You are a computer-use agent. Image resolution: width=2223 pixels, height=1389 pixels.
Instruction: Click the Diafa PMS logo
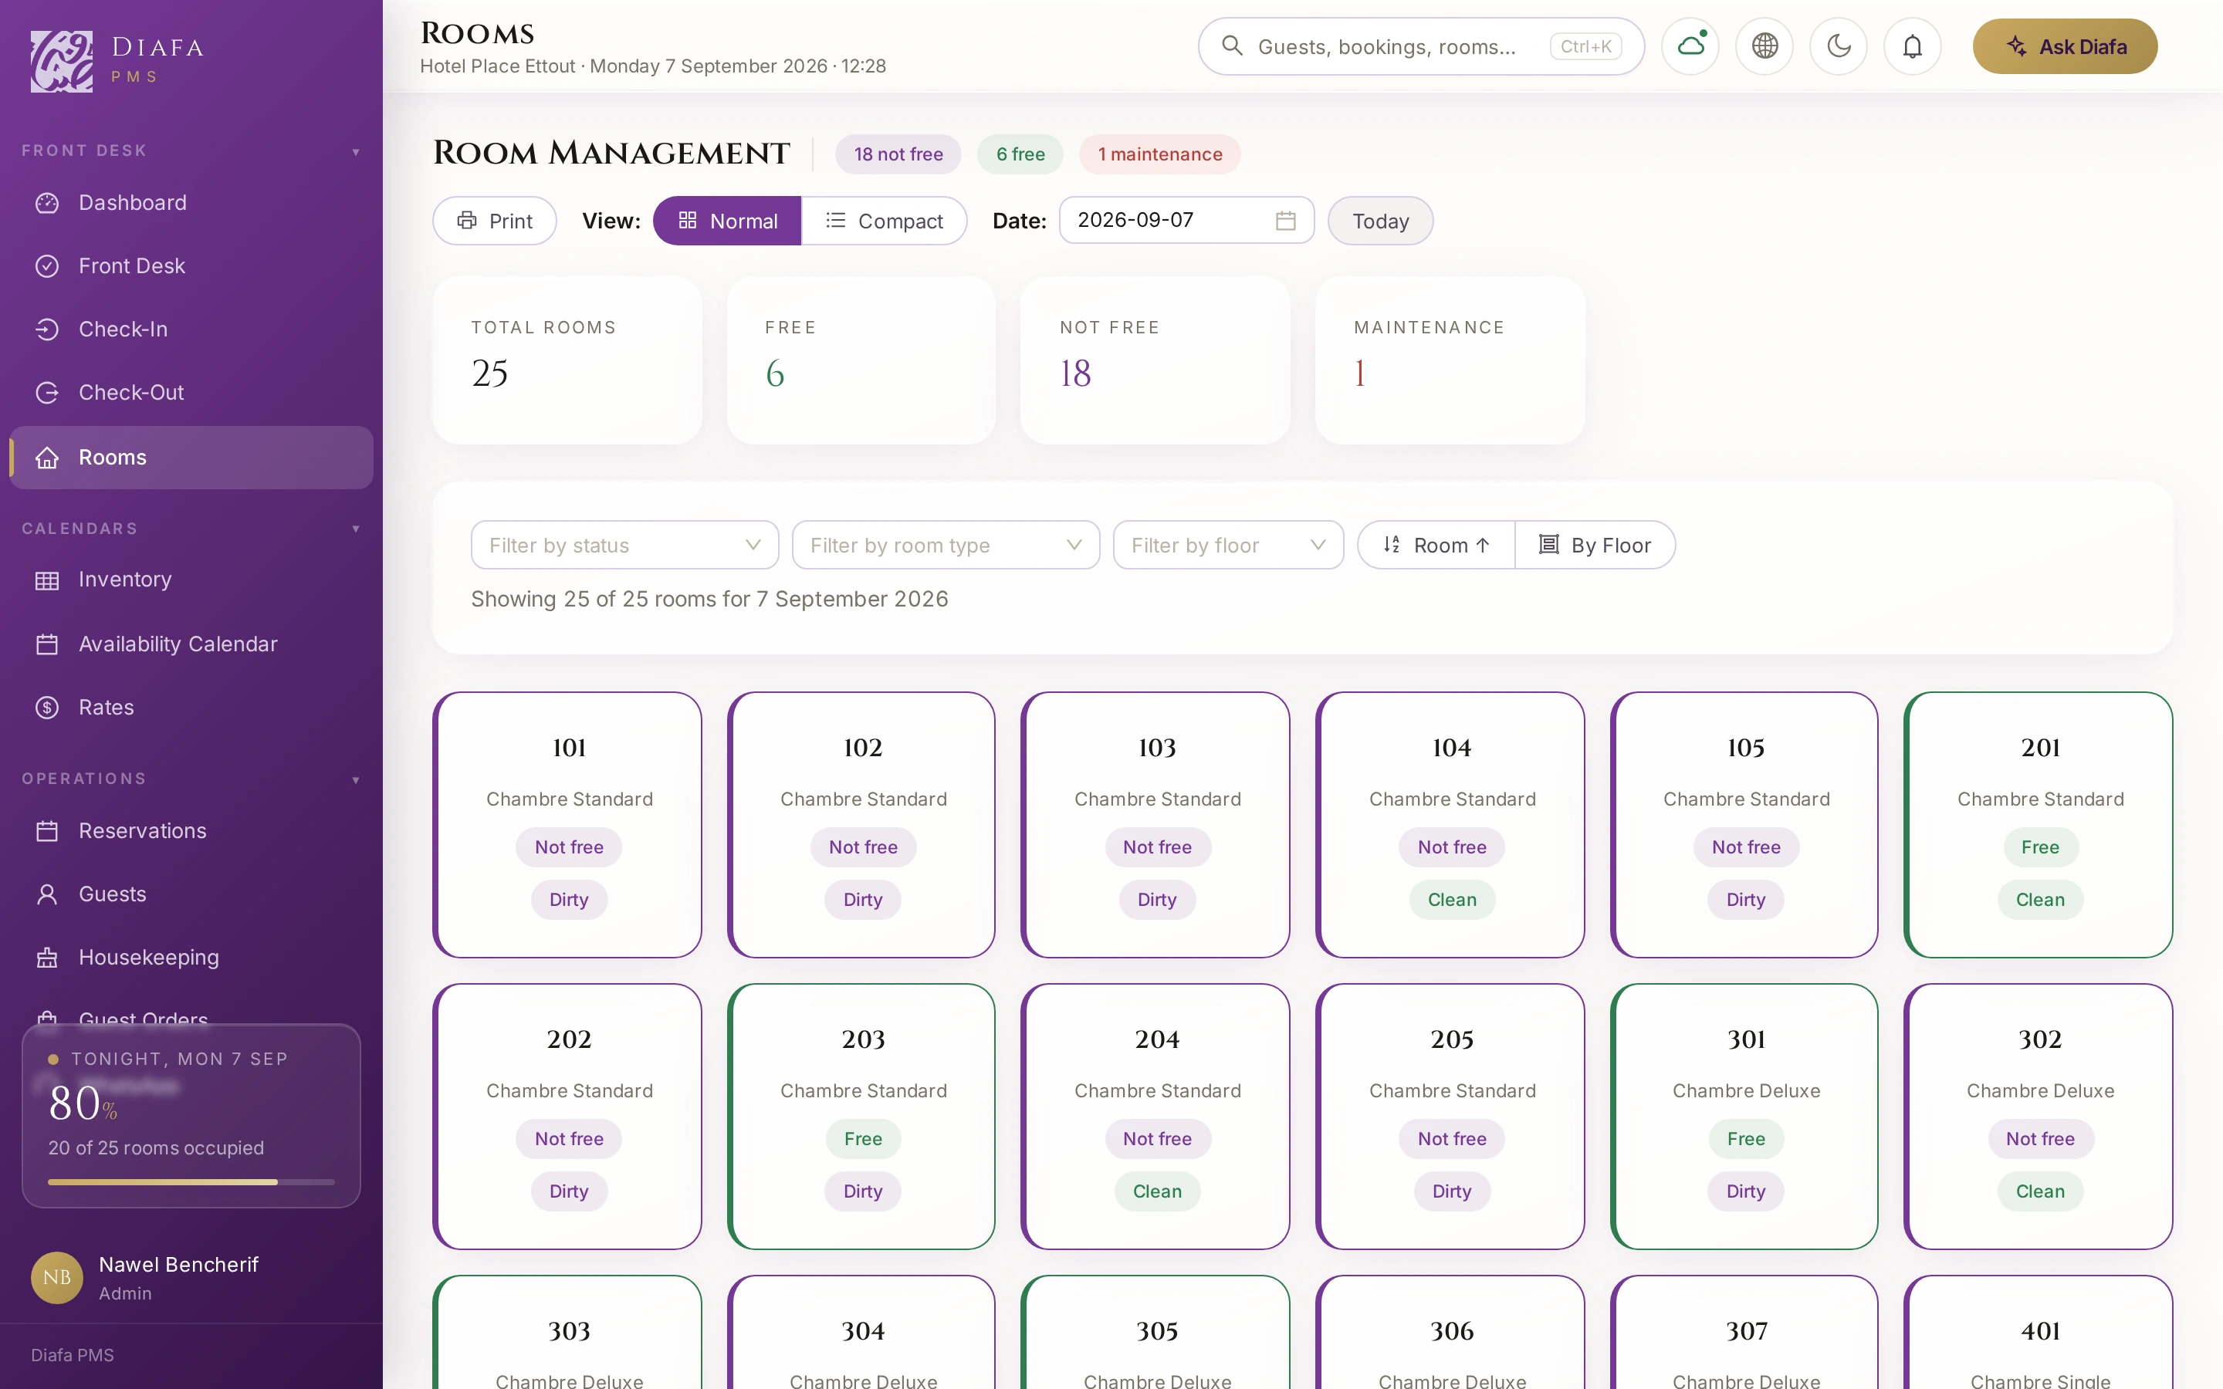pos(117,61)
